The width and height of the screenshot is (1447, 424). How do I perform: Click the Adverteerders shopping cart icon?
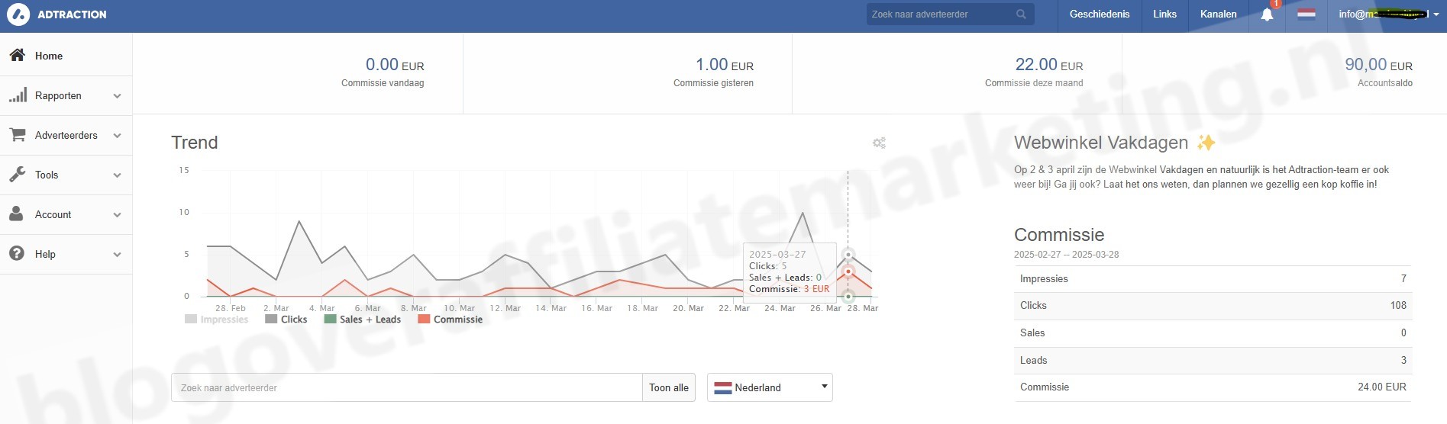[18, 135]
